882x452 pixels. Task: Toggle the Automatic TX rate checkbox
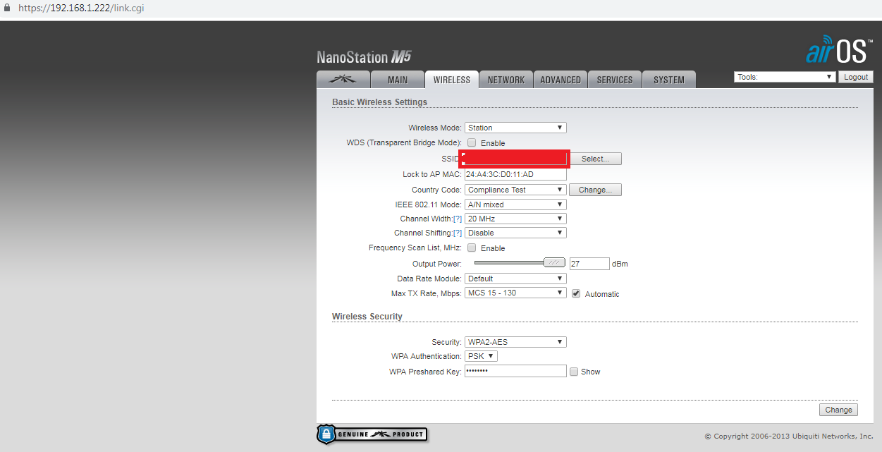pyautogui.click(x=576, y=293)
